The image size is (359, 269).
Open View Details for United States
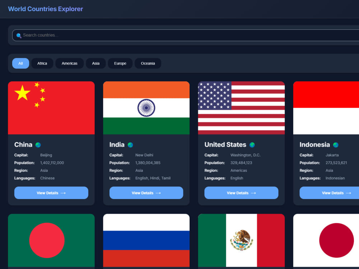tap(241, 193)
